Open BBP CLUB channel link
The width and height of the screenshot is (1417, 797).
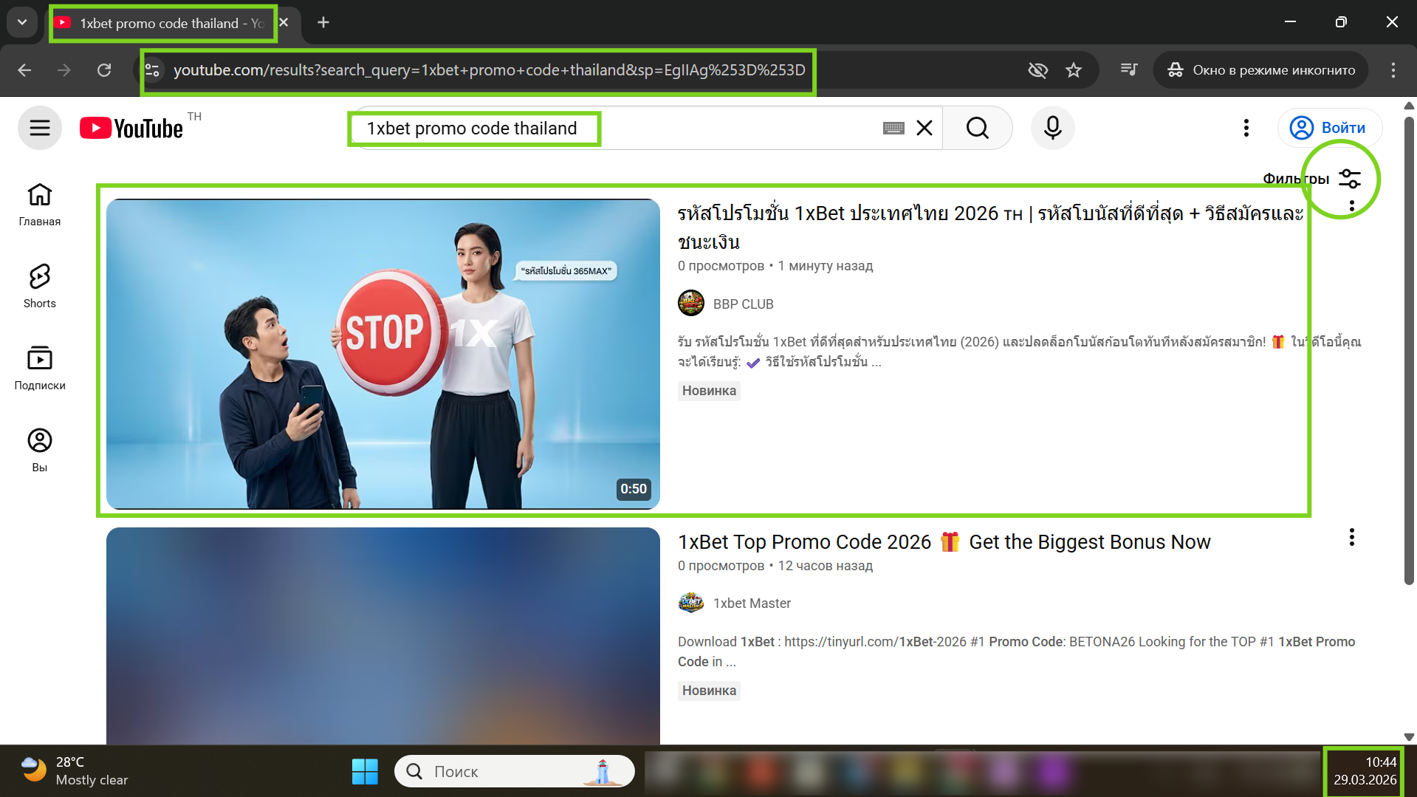click(x=743, y=304)
